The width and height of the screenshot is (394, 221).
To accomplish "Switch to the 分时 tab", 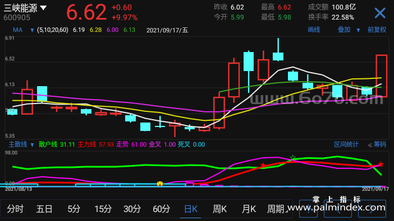I will pyautogui.click(x=15, y=209).
